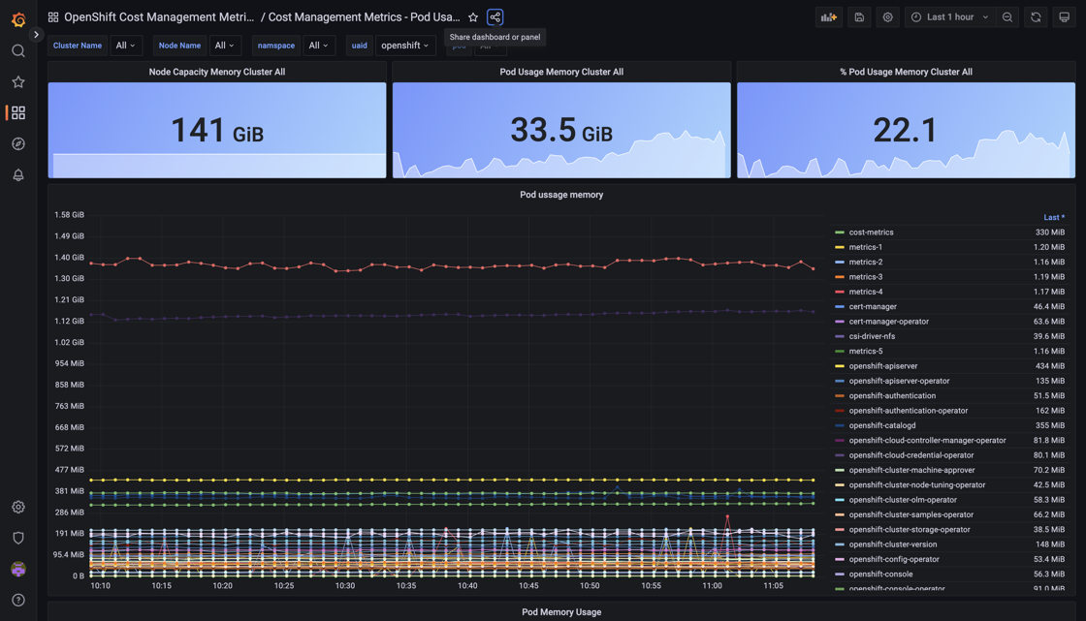Open the Grafana home logo

point(18,19)
